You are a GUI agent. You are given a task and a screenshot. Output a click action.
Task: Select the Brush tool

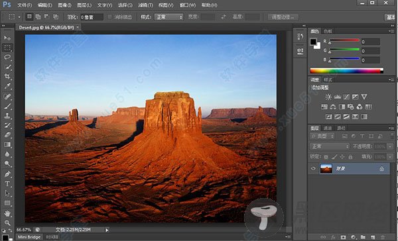tap(7, 106)
